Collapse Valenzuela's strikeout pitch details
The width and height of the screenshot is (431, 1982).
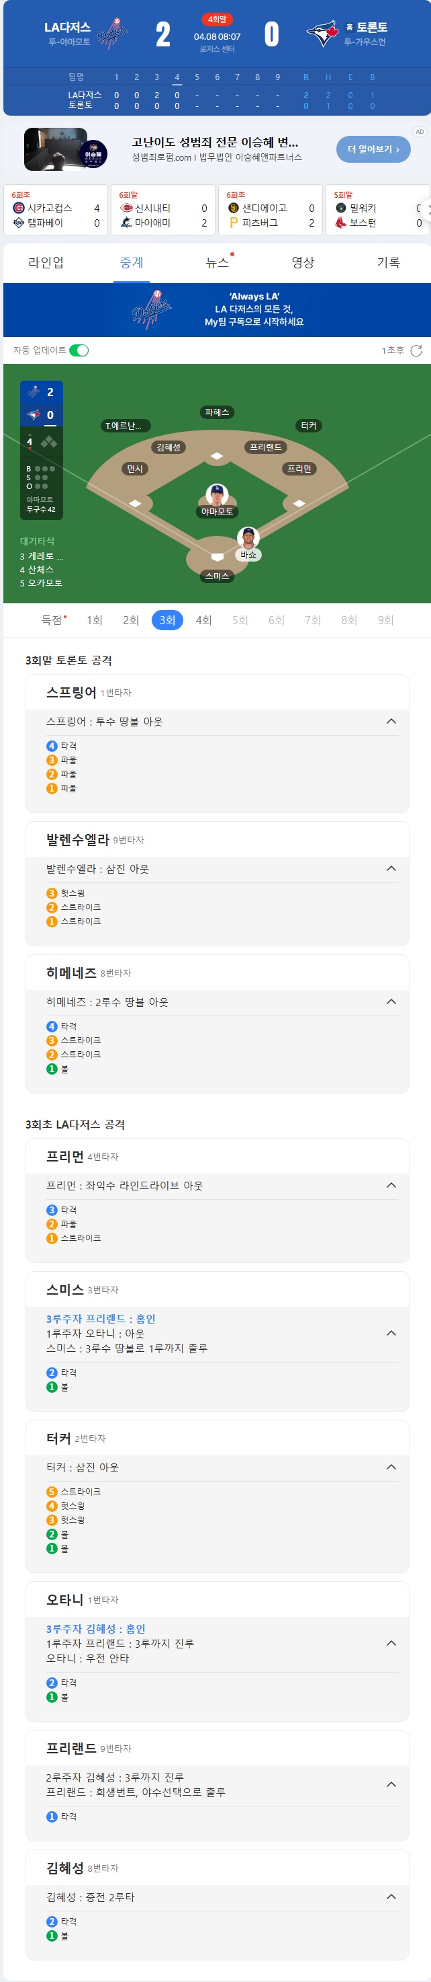391,869
